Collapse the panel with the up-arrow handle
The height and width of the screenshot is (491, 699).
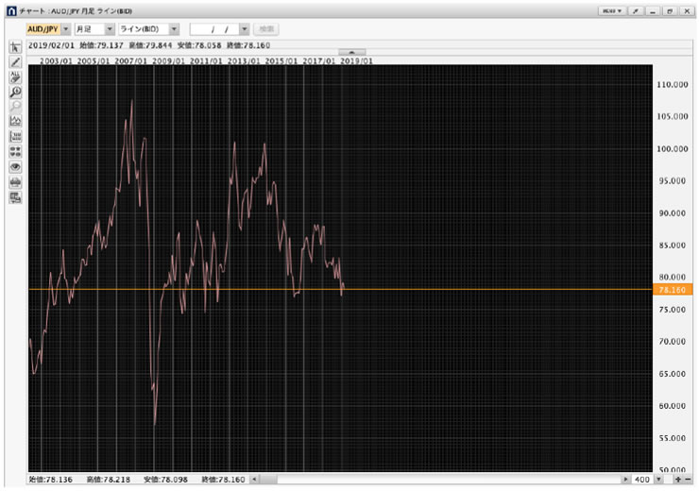click(x=351, y=52)
